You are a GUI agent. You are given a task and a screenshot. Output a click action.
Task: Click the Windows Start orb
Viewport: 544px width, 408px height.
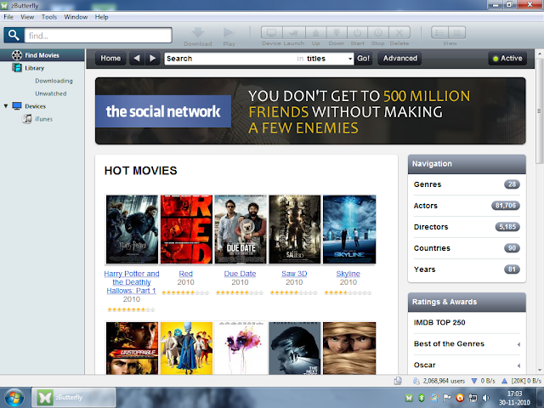tap(14, 398)
